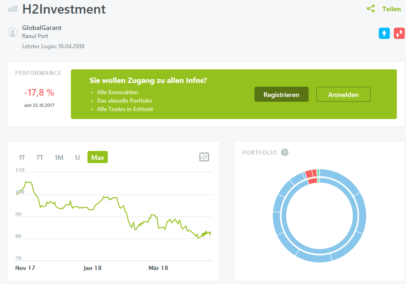Switch chart to 7T range
This screenshot has height=284, width=406.
[40, 157]
